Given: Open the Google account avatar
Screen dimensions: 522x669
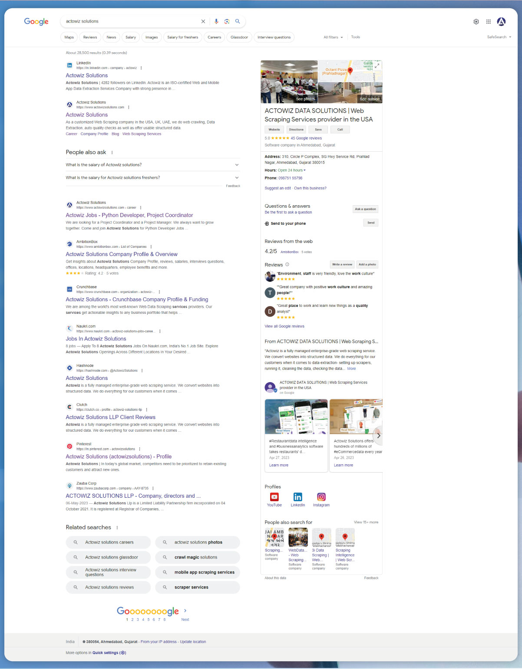Looking at the screenshot, I should [x=501, y=21].
